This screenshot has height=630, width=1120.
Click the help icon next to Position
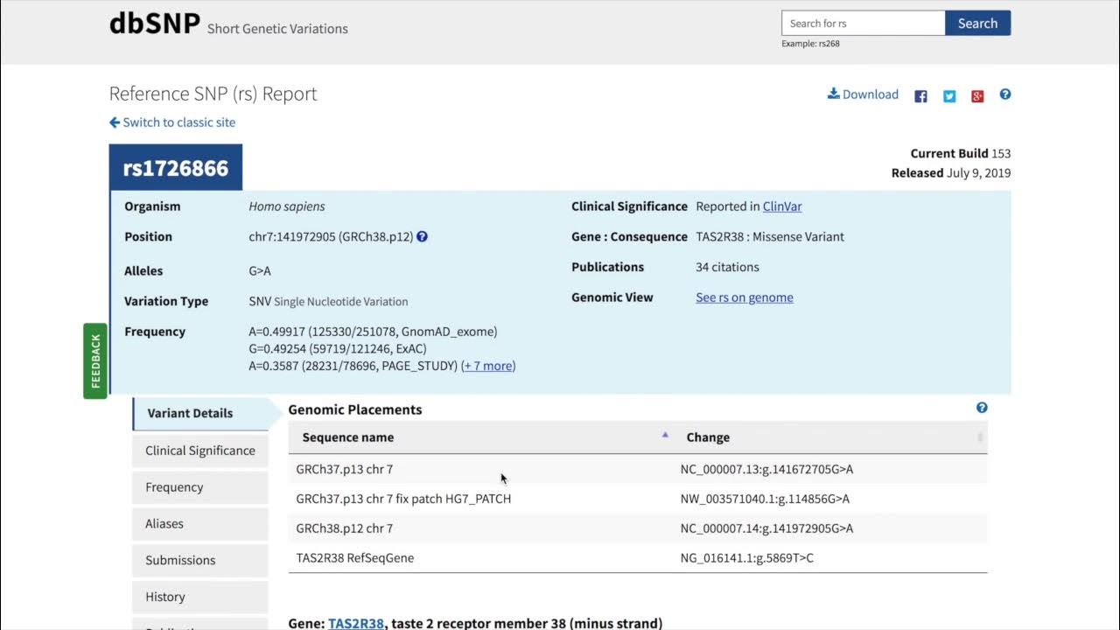click(422, 236)
